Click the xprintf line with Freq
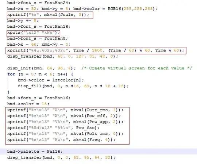 61,140
